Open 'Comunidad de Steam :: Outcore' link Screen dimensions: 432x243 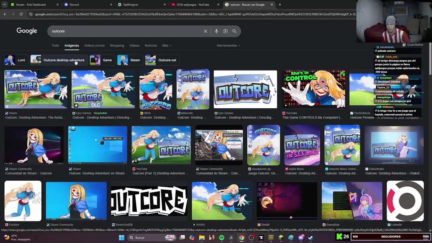[29, 173]
